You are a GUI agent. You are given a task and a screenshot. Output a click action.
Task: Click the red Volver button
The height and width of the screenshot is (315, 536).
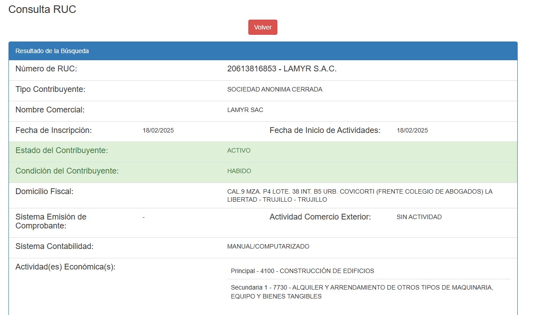[x=263, y=27]
